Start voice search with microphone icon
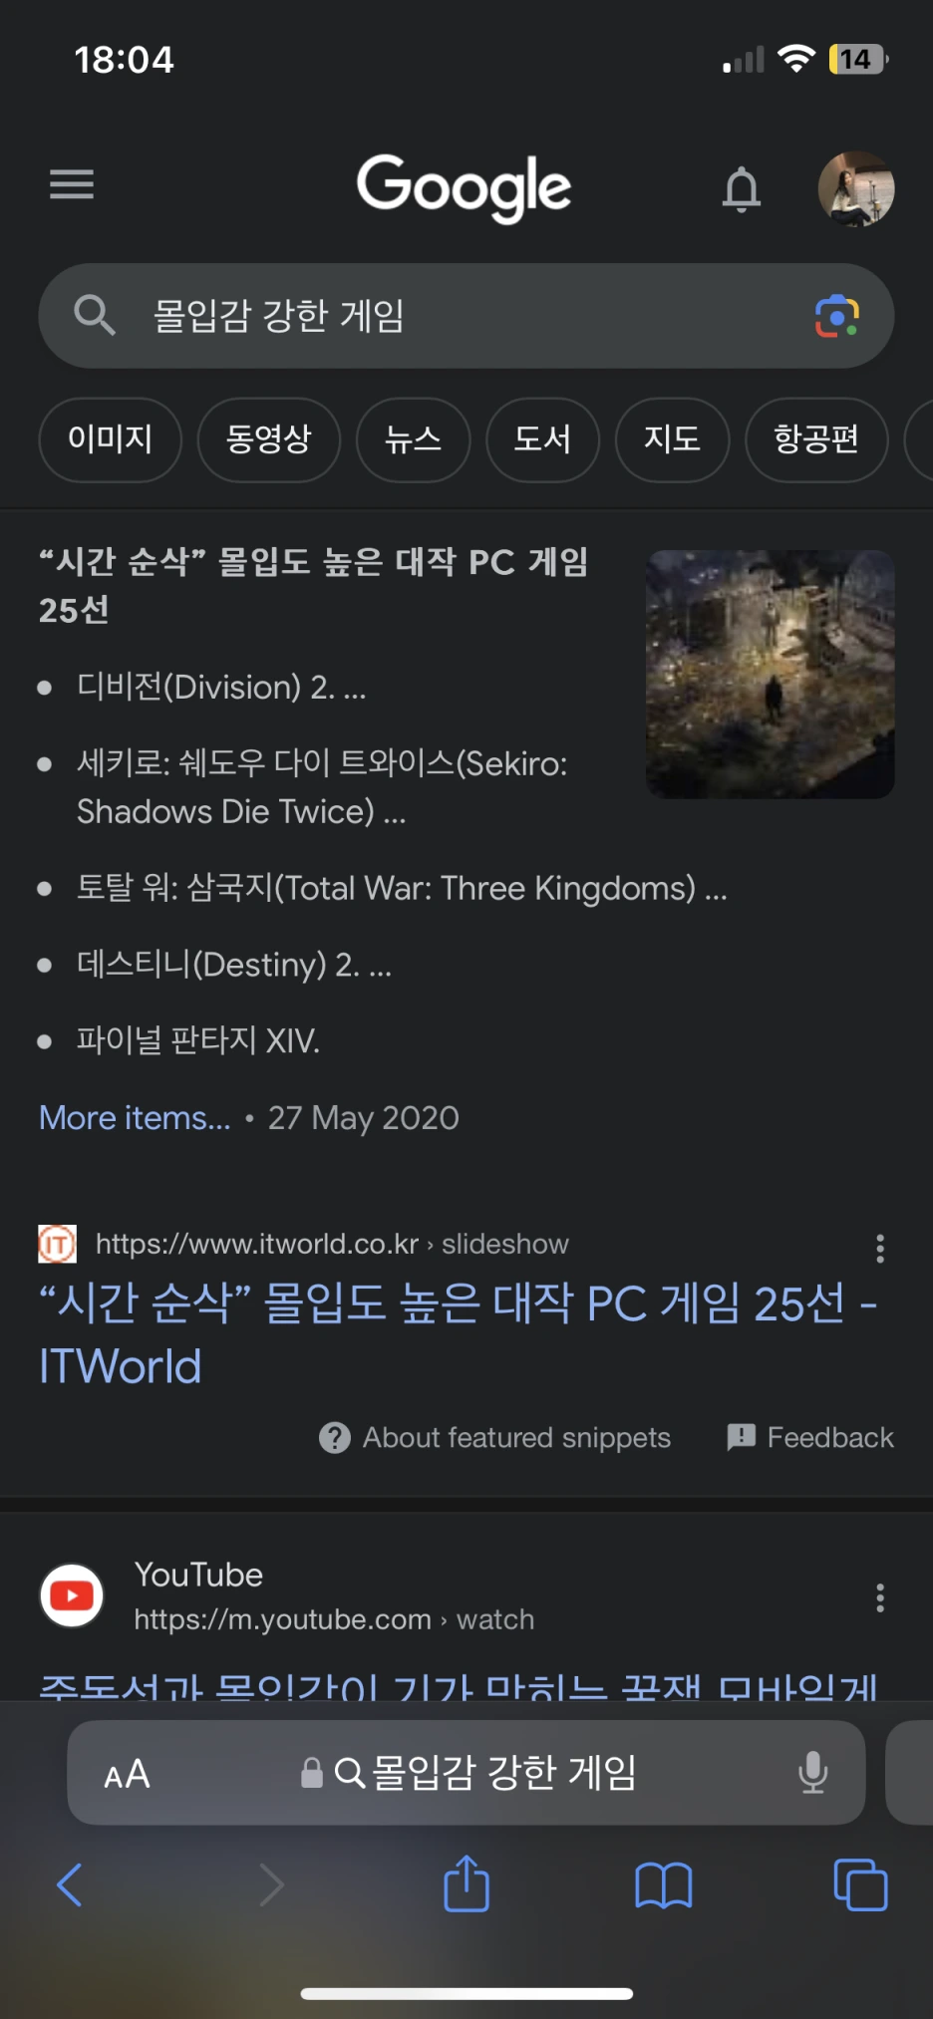This screenshot has height=2019, width=933. pos(813,1772)
